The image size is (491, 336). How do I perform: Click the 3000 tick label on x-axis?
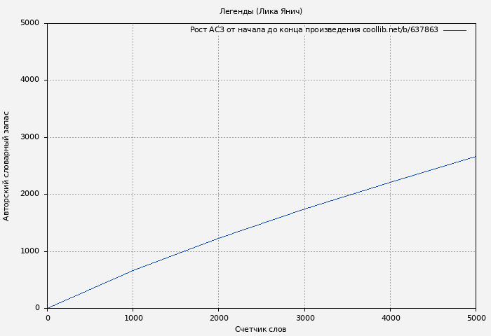pyautogui.click(x=304, y=318)
